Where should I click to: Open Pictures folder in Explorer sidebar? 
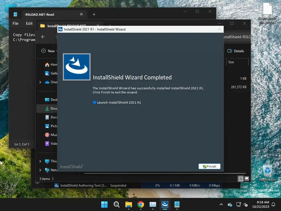(x=51, y=126)
